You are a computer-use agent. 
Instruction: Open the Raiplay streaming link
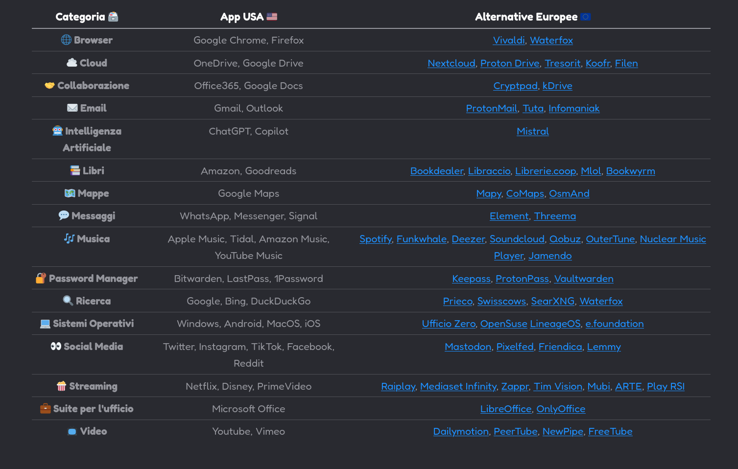(x=398, y=386)
